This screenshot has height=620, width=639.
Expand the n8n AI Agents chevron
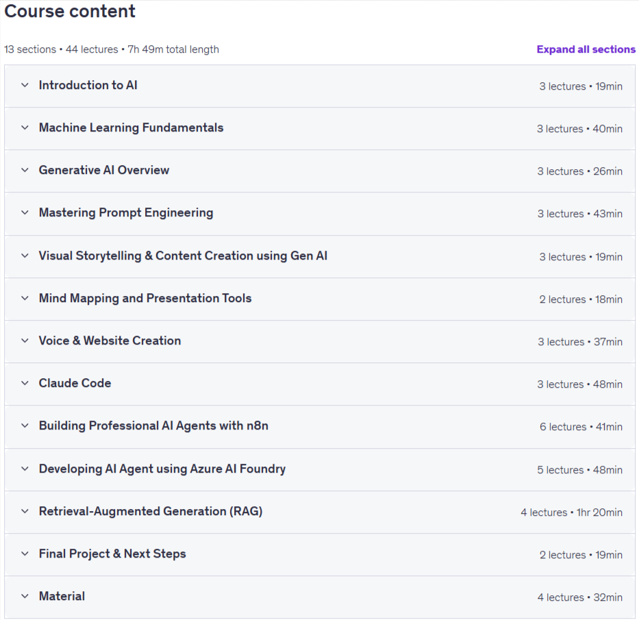[25, 425]
